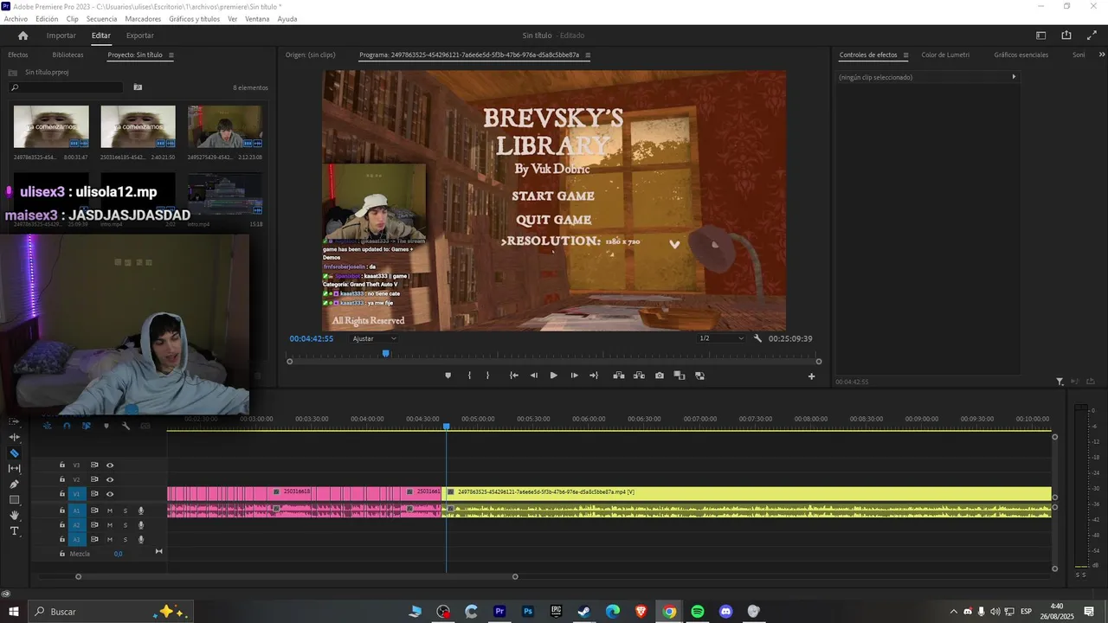Viewport: 1108px width, 623px height.
Task: Step forward one frame
Action: point(574,376)
